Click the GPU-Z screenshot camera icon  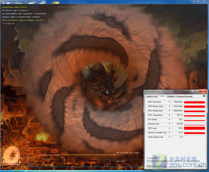pos(204,96)
